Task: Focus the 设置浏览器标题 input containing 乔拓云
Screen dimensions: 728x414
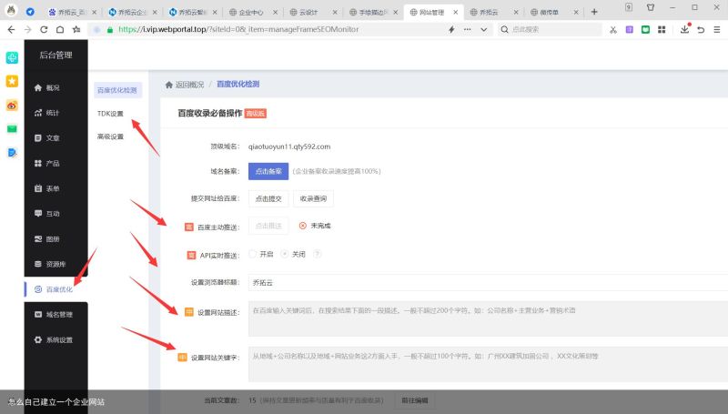Action: click(488, 282)
